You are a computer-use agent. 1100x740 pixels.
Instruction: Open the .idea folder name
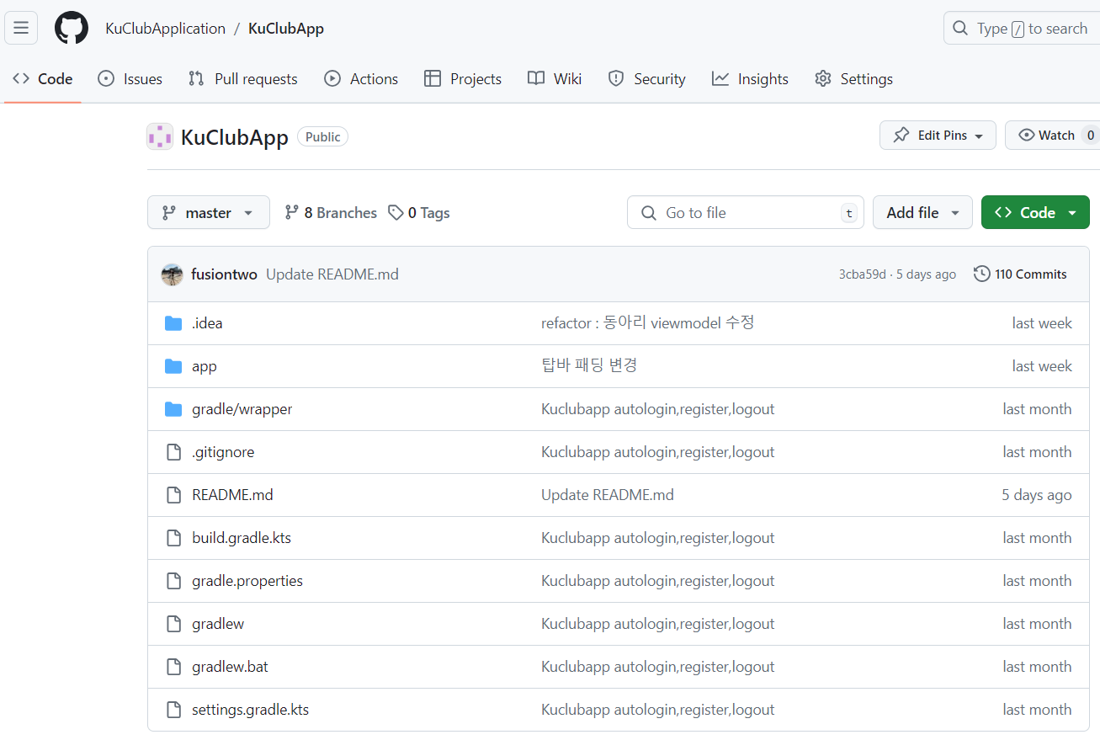coord(207,323)
